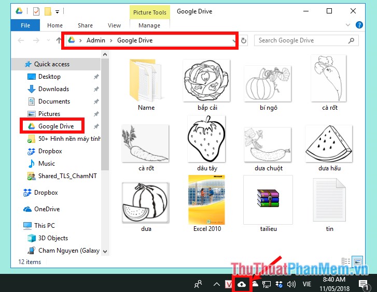Switch to the View ribbon tab

tap(114, 25)
